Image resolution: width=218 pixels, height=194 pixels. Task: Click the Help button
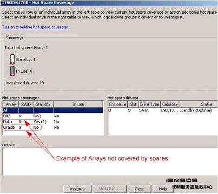[x=163, y=189]
